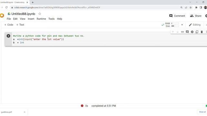Zoom magnifier icon in address bar
The height and width of the screenshot is (116, 207).
(x=181, y=7)
